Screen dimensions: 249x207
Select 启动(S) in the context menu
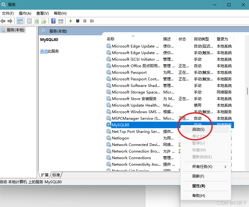pos(205,129)
